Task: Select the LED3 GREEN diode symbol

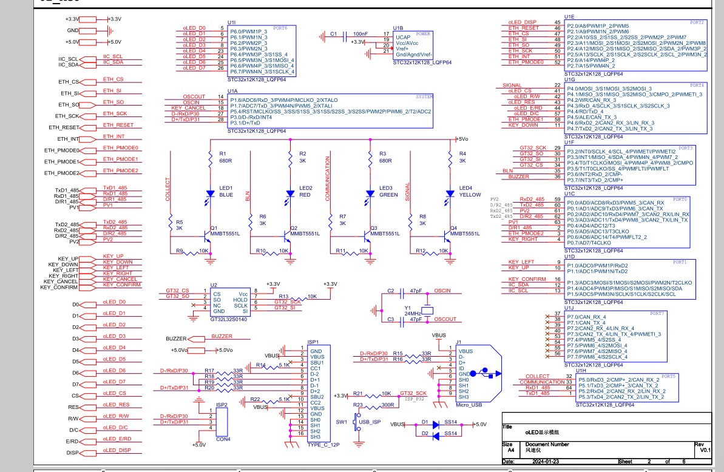Action: point(370,194)
